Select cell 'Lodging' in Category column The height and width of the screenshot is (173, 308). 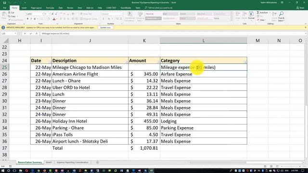point(204,121)
